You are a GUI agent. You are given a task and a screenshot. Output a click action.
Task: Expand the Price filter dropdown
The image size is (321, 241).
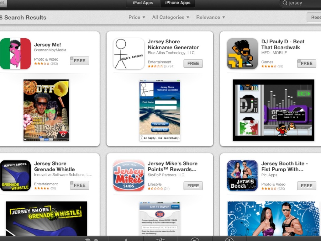[x=137, y=17]
